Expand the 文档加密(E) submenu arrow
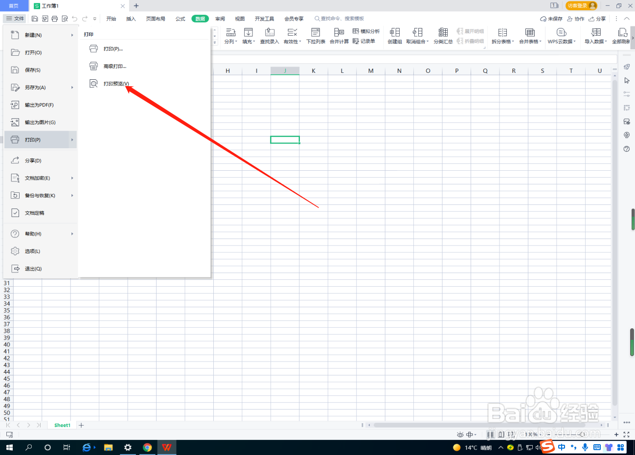Image resolution: width=635 pixels, height=455 pixels. click(x=72, y=178)
